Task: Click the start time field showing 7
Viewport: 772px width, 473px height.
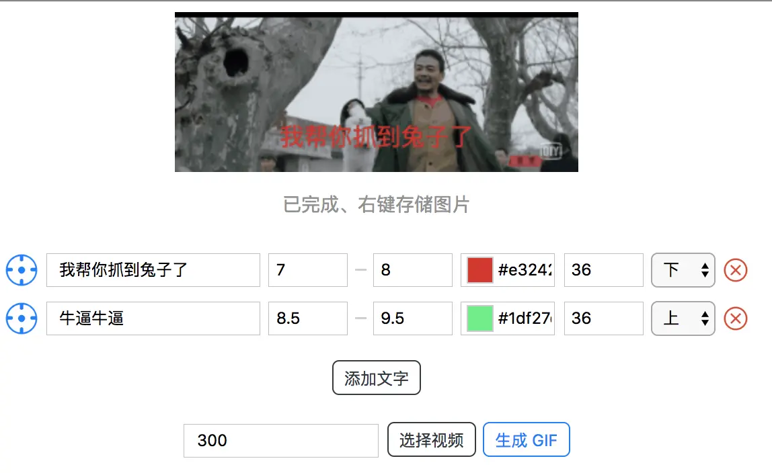Action: click(x=308, y=270)
